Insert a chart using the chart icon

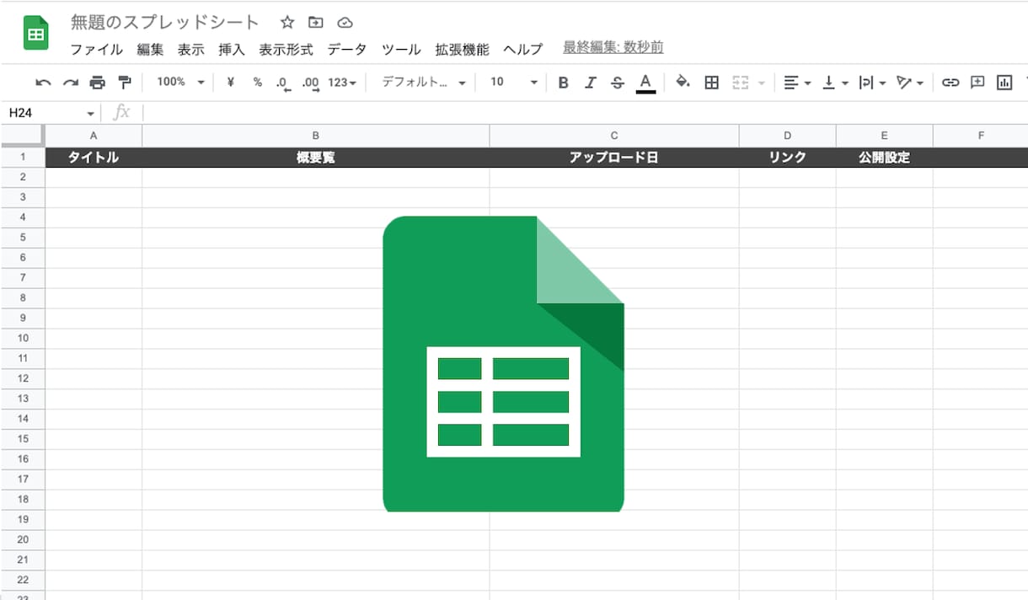1004,83
